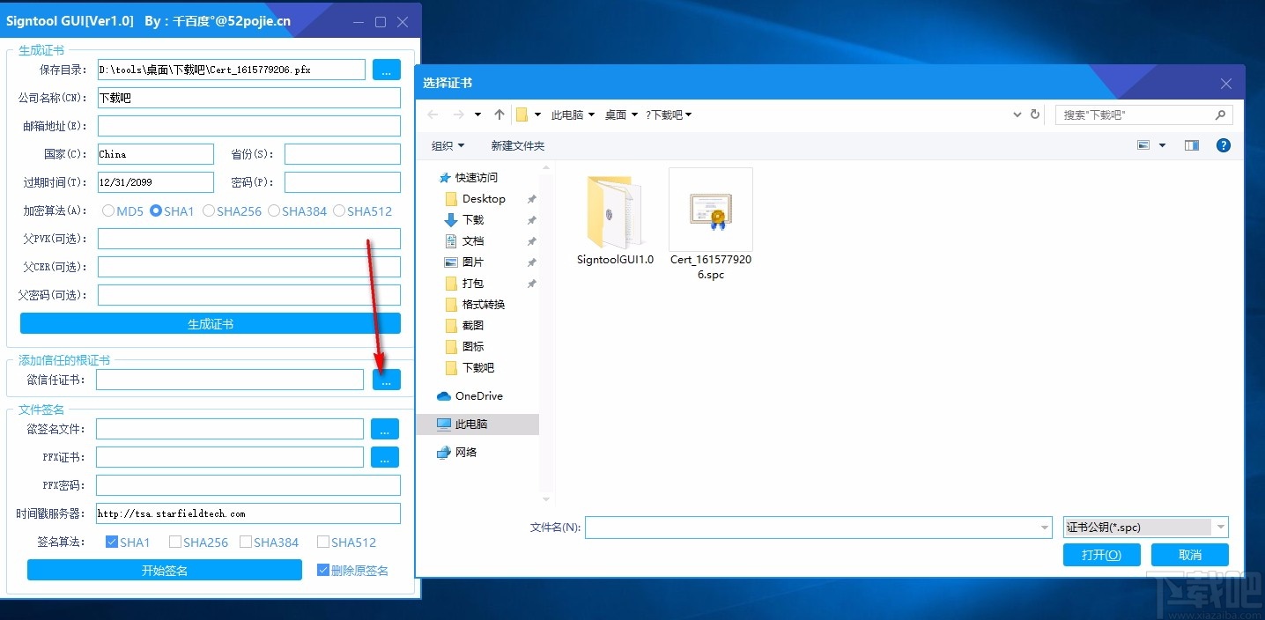Select the Cert_1615779206.spc certificate thumbnail

click(x=711, y=211)
